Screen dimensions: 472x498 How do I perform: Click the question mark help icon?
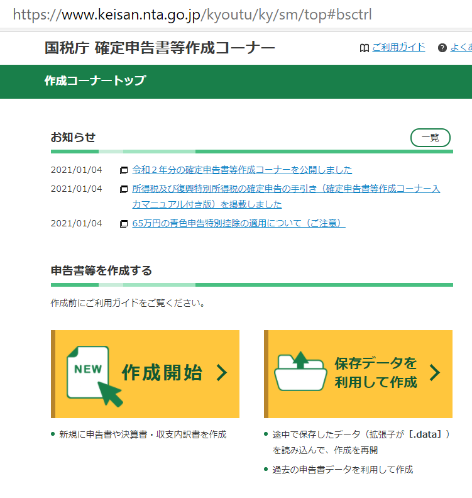click(x=442, y=48)
